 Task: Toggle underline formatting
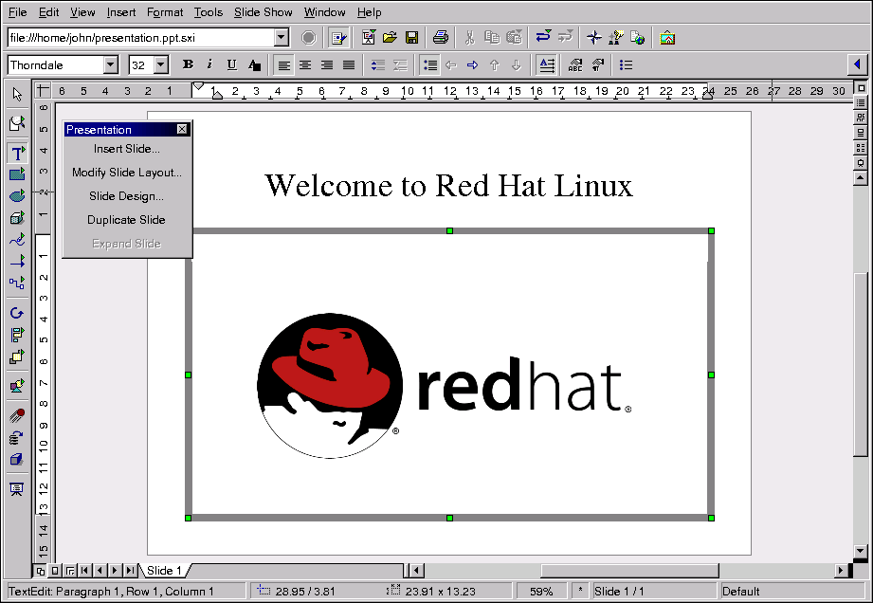click(231, 64)
